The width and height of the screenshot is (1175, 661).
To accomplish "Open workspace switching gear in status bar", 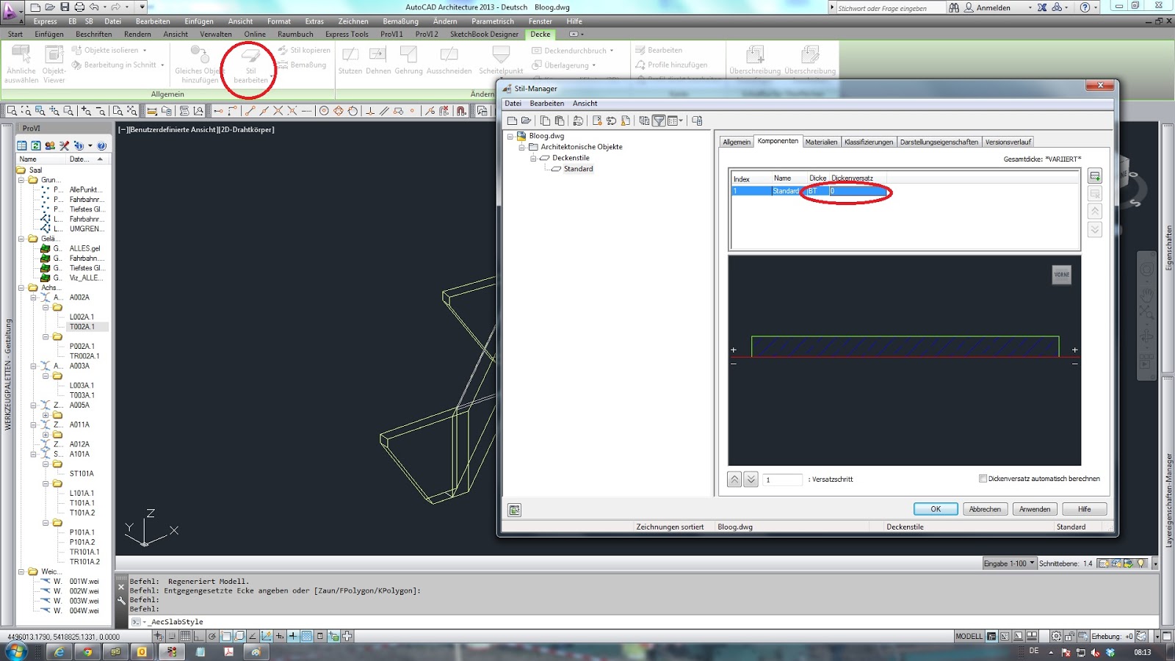I will click(x=1056, y=636).
